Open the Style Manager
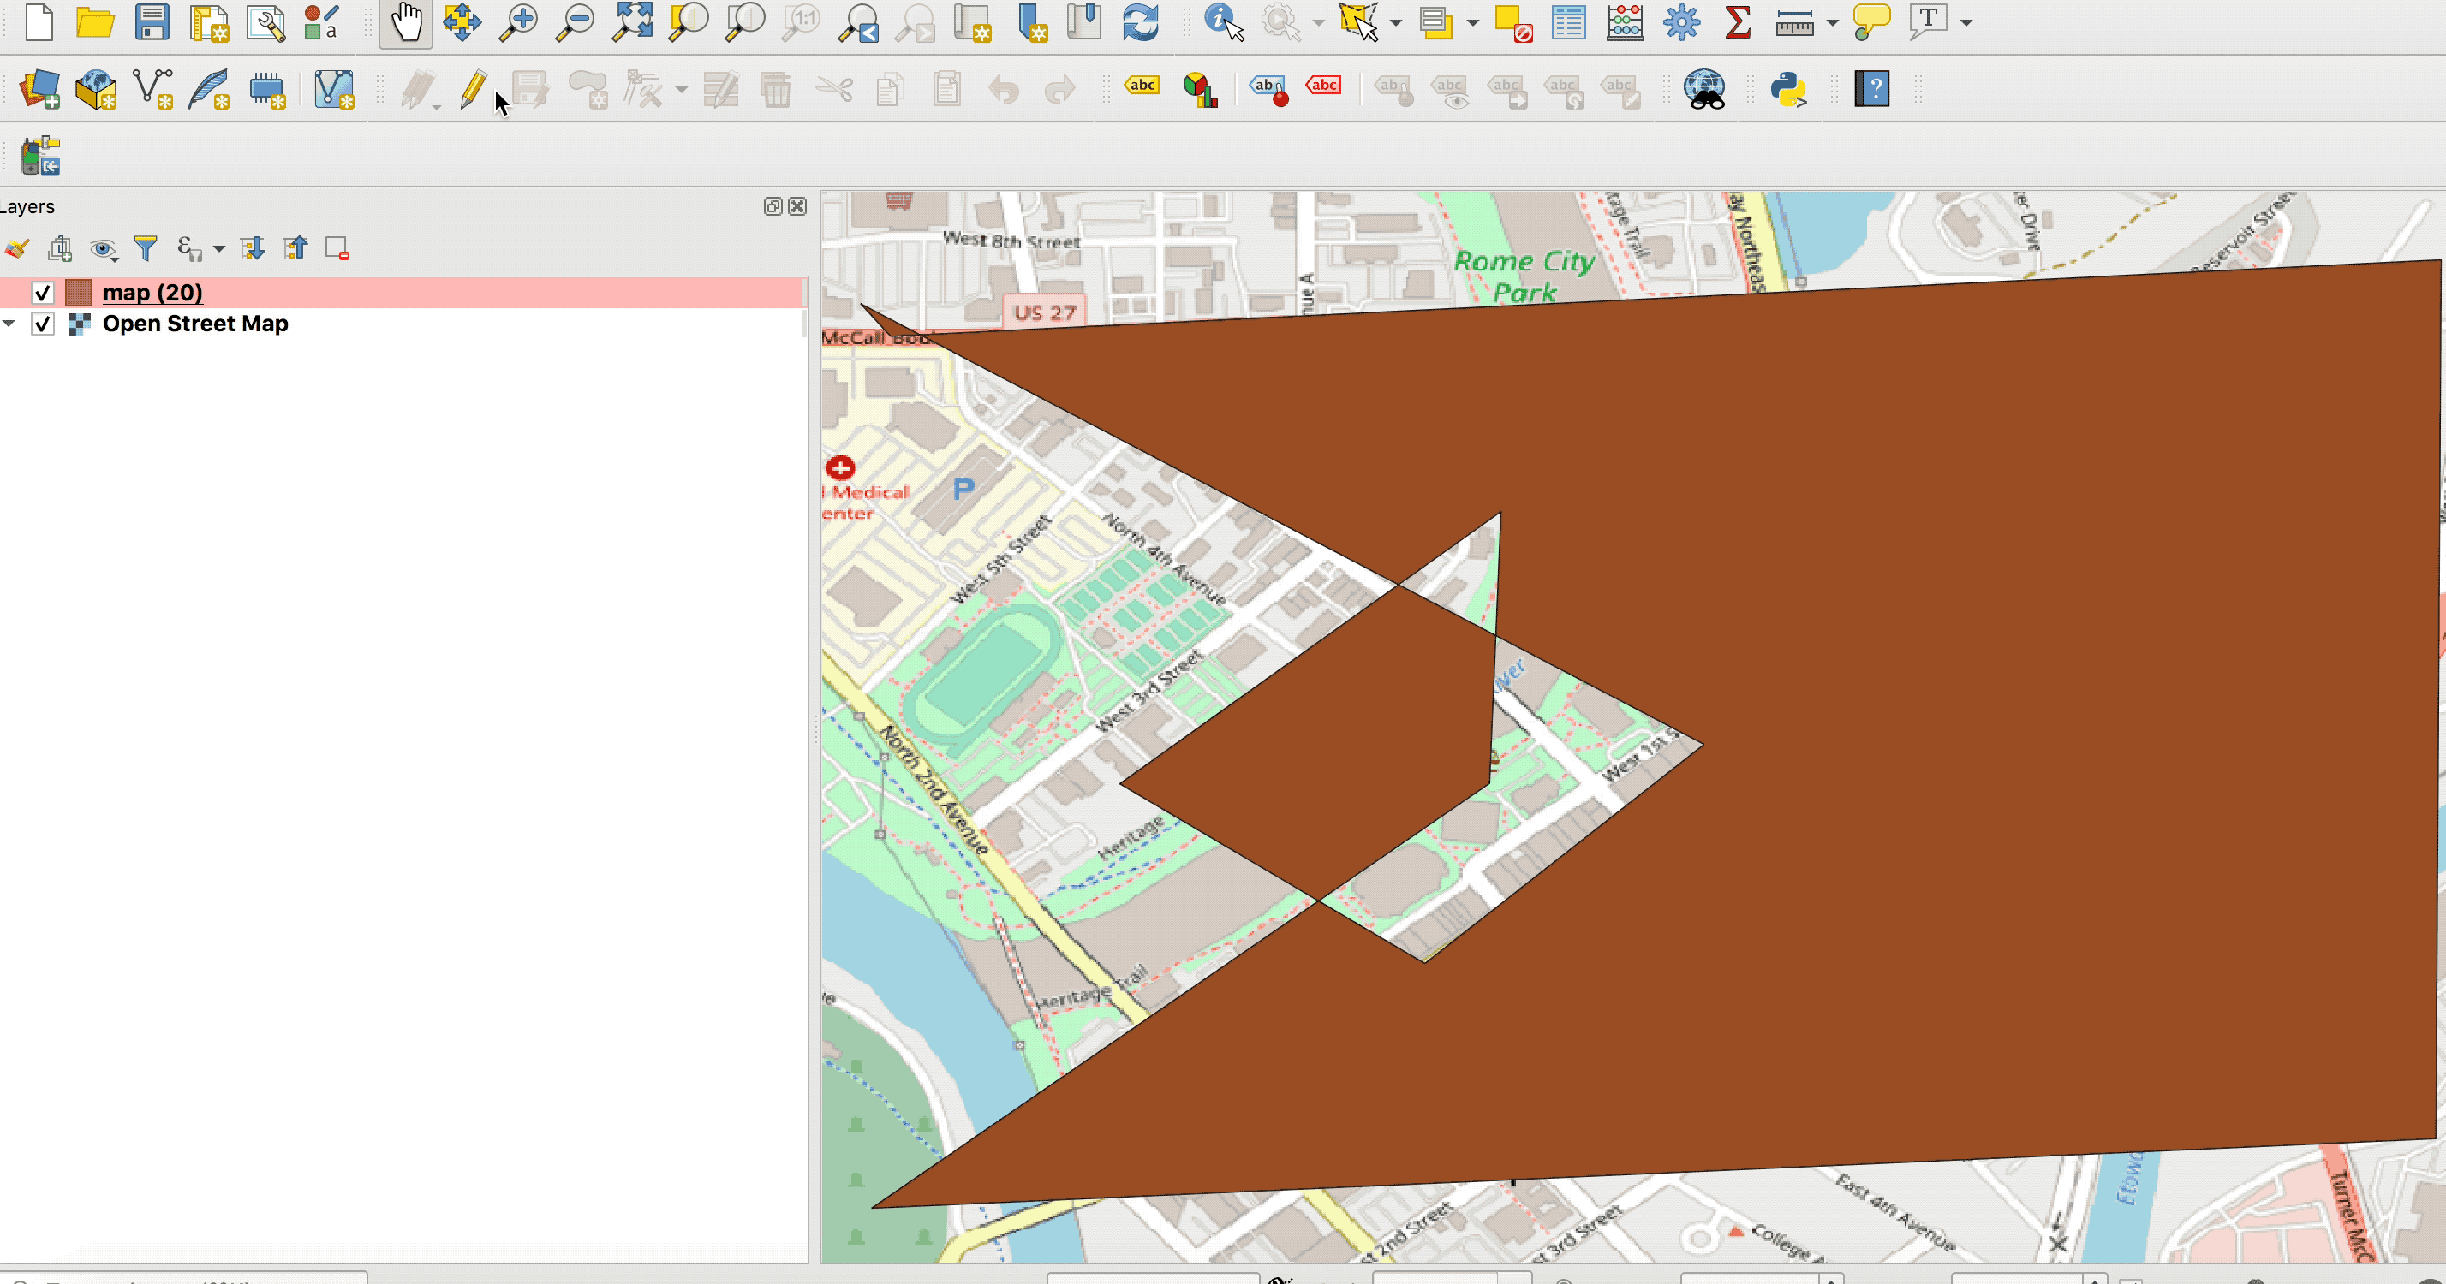The height and width of the screenshot is (1284, 2446). tap(320, 23)
